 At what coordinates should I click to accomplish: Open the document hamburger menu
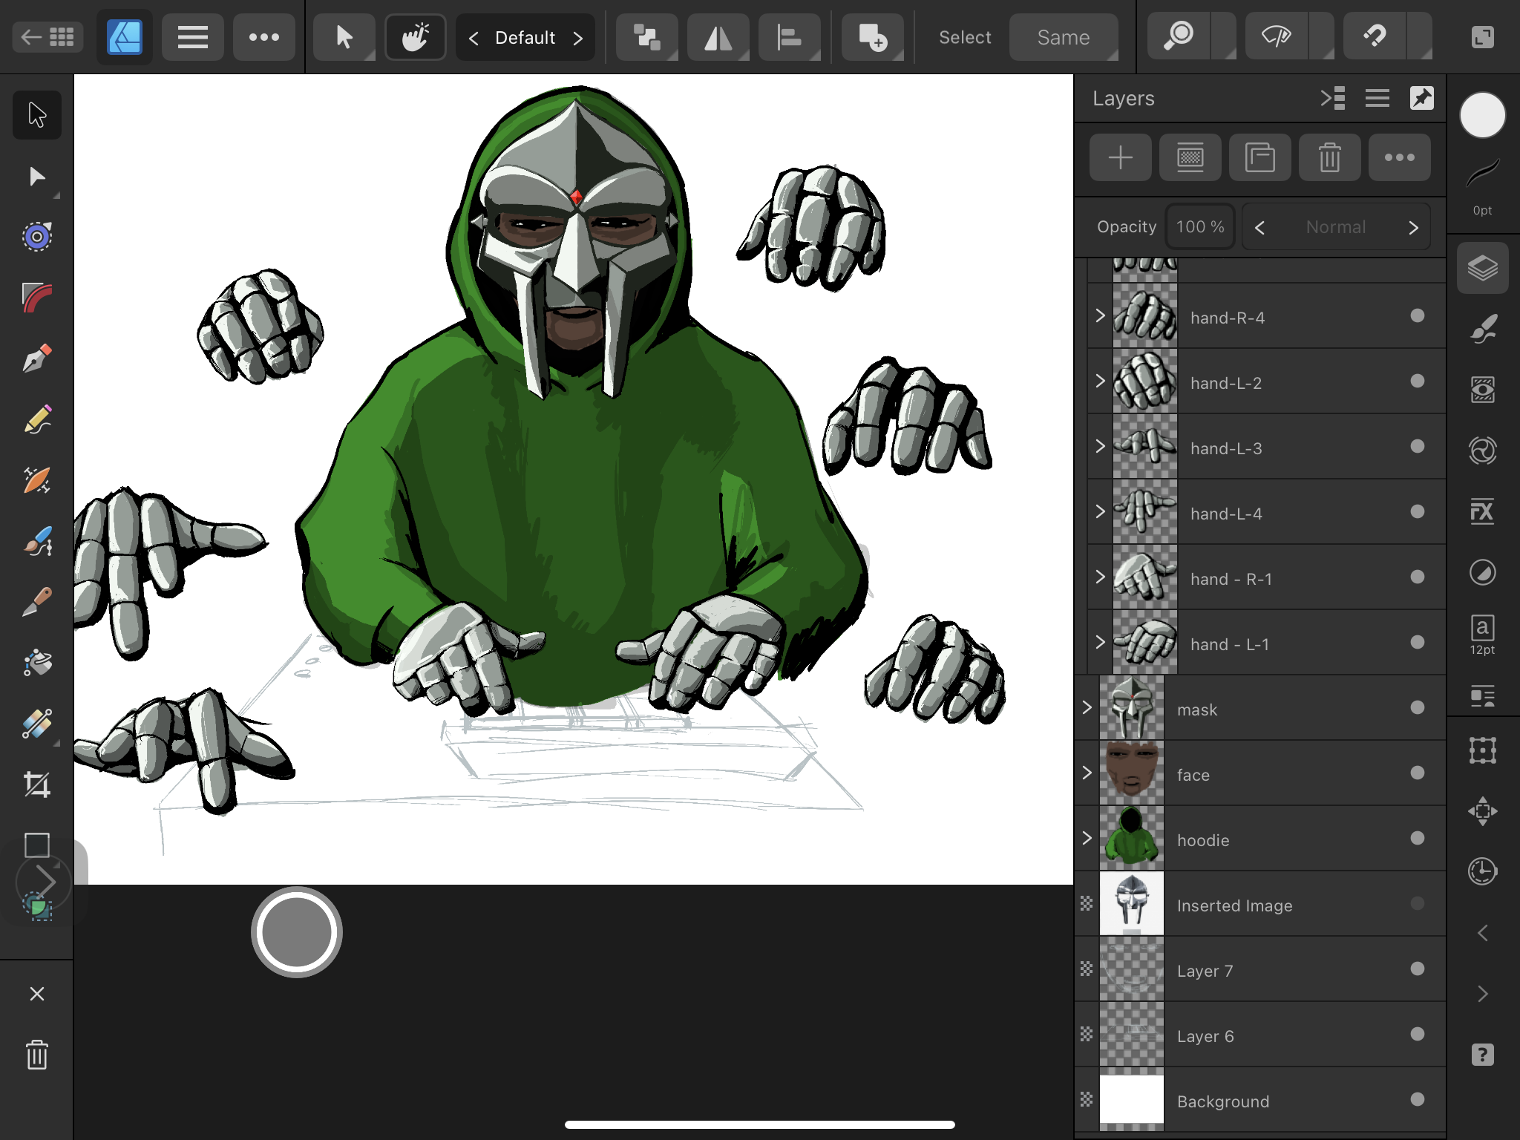pos(192,37)
